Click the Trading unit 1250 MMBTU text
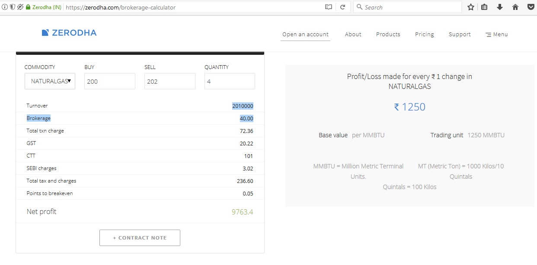This screenshot has width=537, height=265. point(467,135)
